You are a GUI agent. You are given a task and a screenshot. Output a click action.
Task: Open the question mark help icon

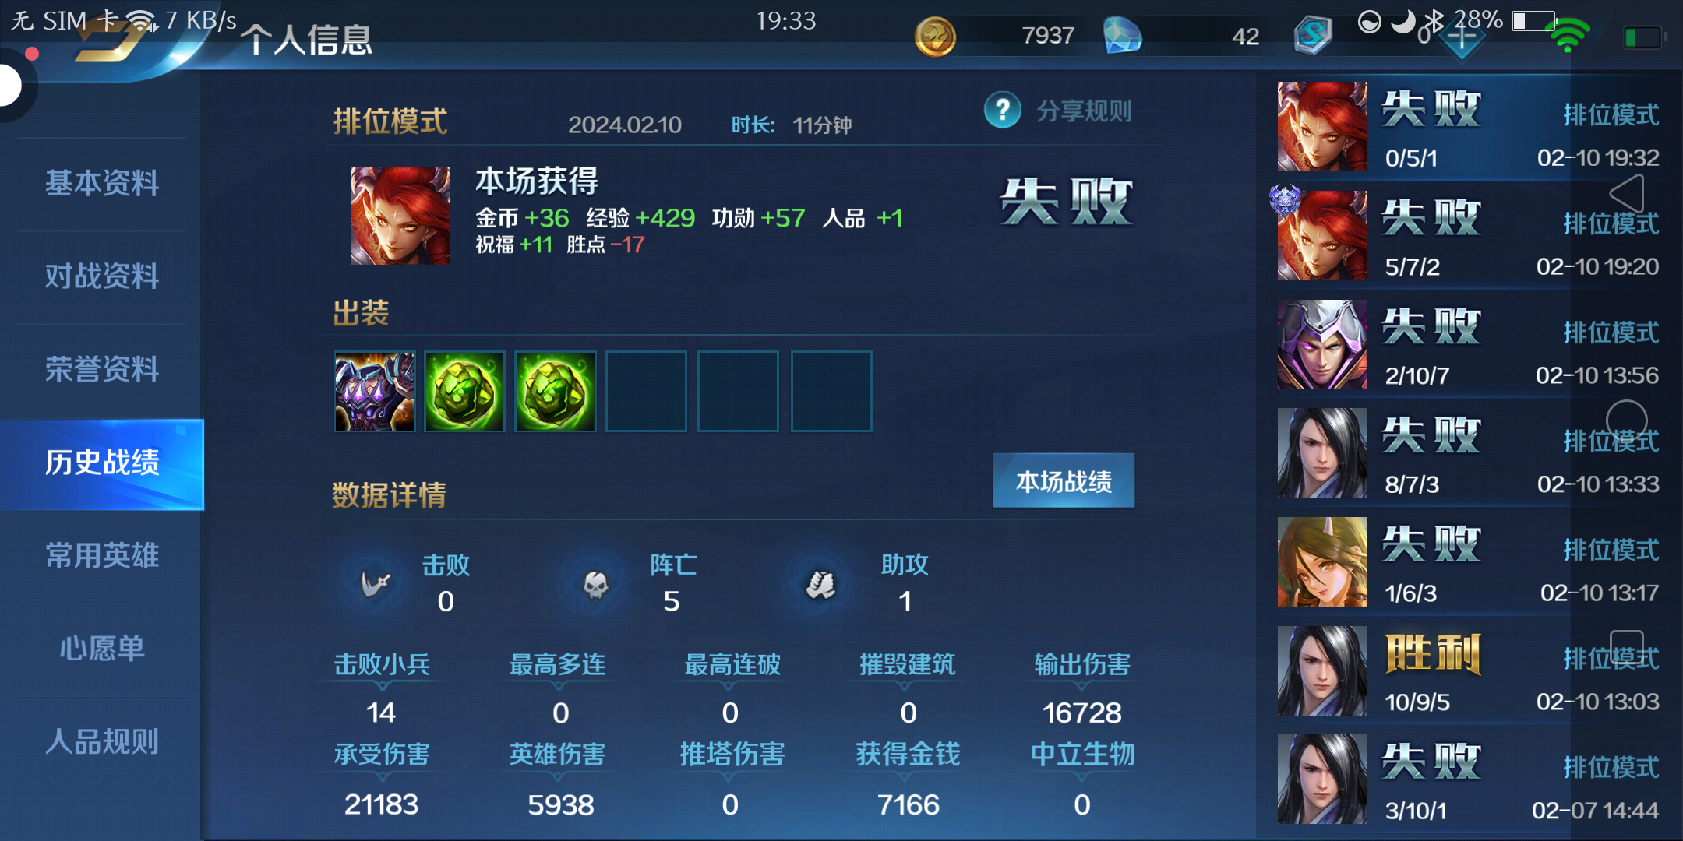click(x=1003, y=111)
